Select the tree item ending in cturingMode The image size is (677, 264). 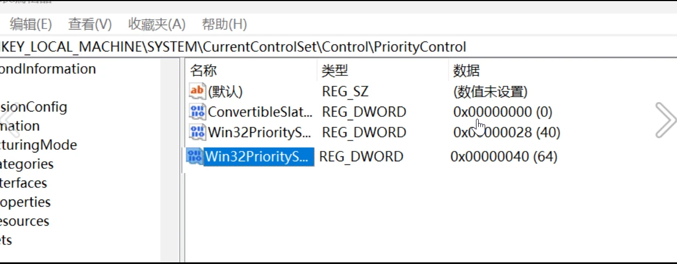point(38,145)
